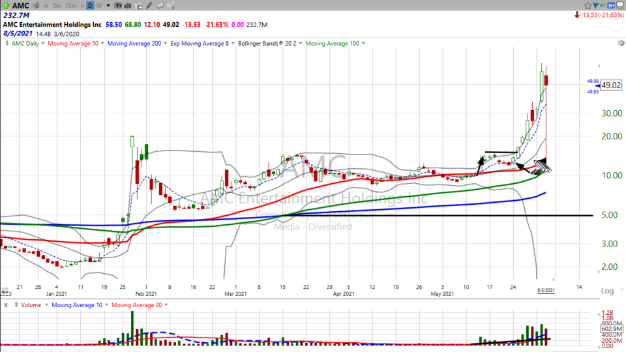Click the star favorite icon
The width and height of the screenshot is (626, 352).
click(x=588, y=6)
